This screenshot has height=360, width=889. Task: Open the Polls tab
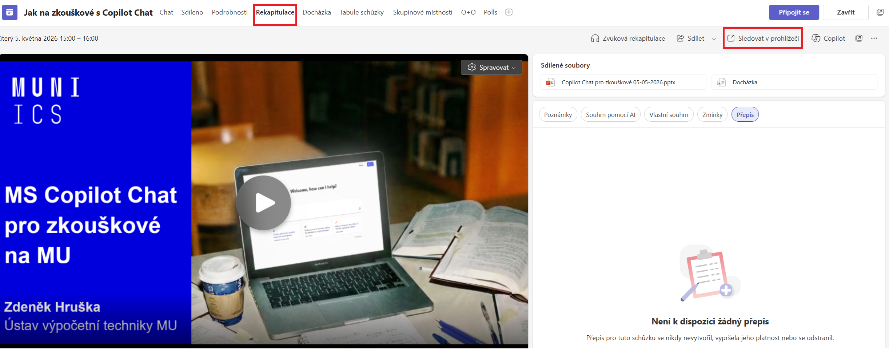490,12
